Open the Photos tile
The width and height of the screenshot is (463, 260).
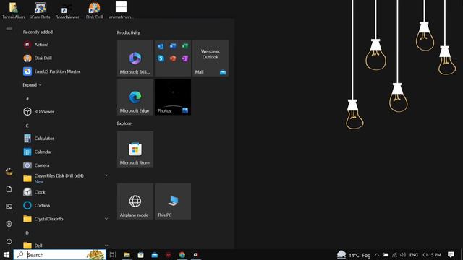pos(173,97)
